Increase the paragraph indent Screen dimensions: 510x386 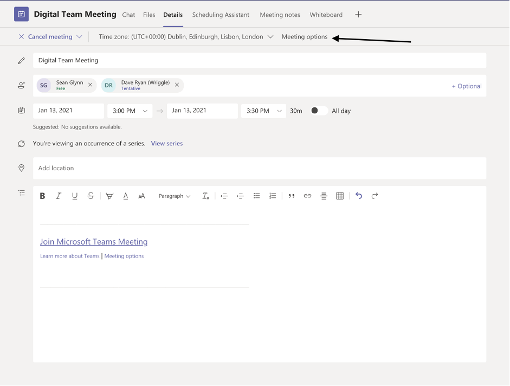(x=240, y=196)
